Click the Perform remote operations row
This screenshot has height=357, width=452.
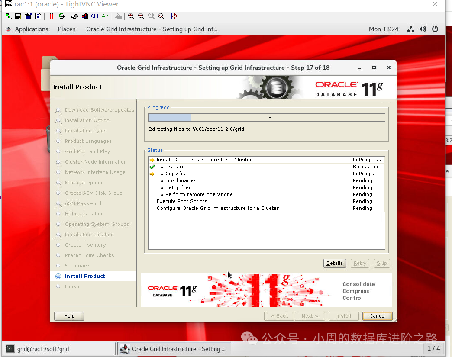point(267,194)
